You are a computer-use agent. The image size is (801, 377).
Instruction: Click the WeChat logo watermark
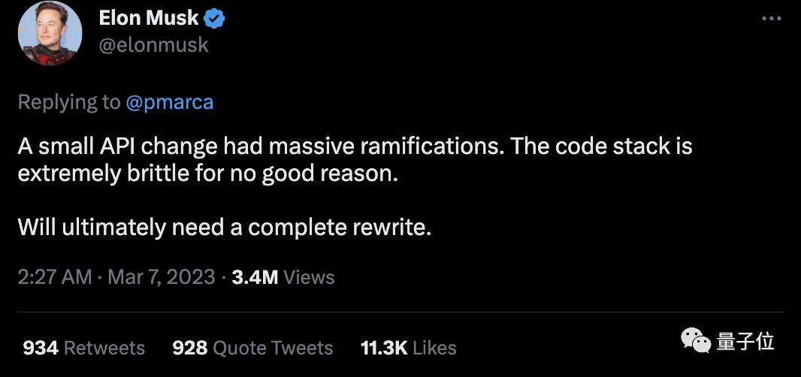tap(694, 343)
